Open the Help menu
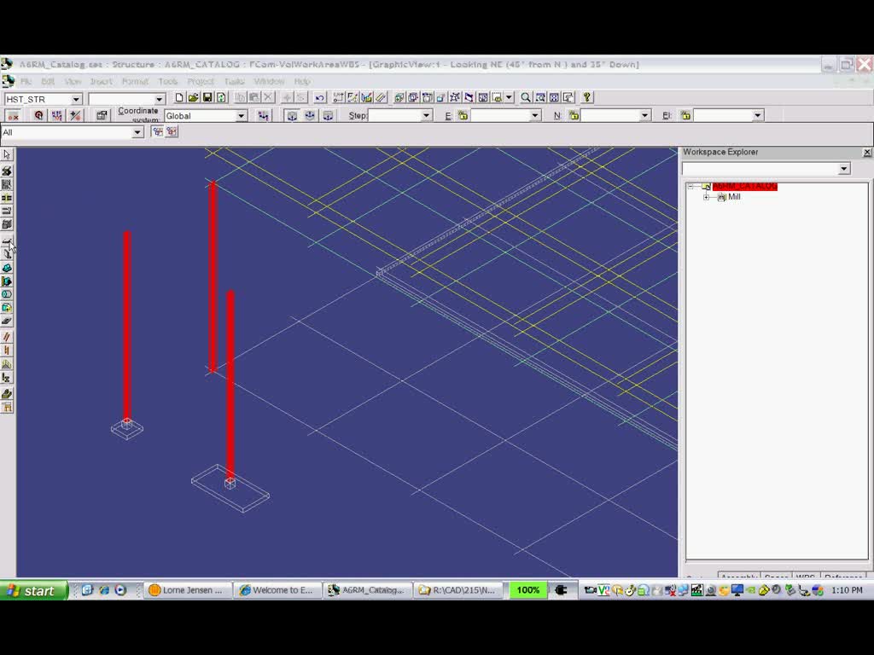 302,81
